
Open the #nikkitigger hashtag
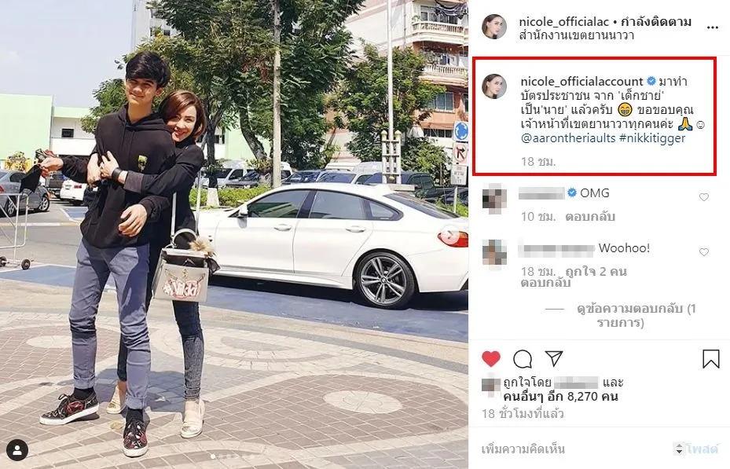[x=652, y=138]
